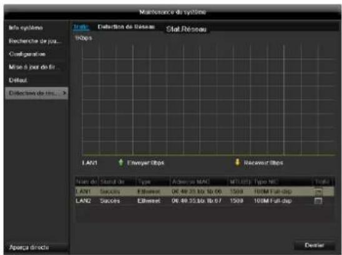
Task: Click LAN1 Ethernet type cell
Action: coord(149,191)
